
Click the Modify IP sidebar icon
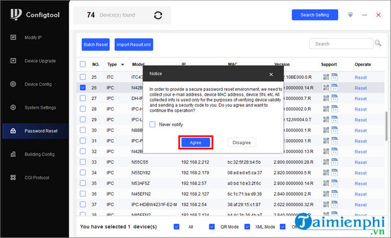[x=13, y=37]
